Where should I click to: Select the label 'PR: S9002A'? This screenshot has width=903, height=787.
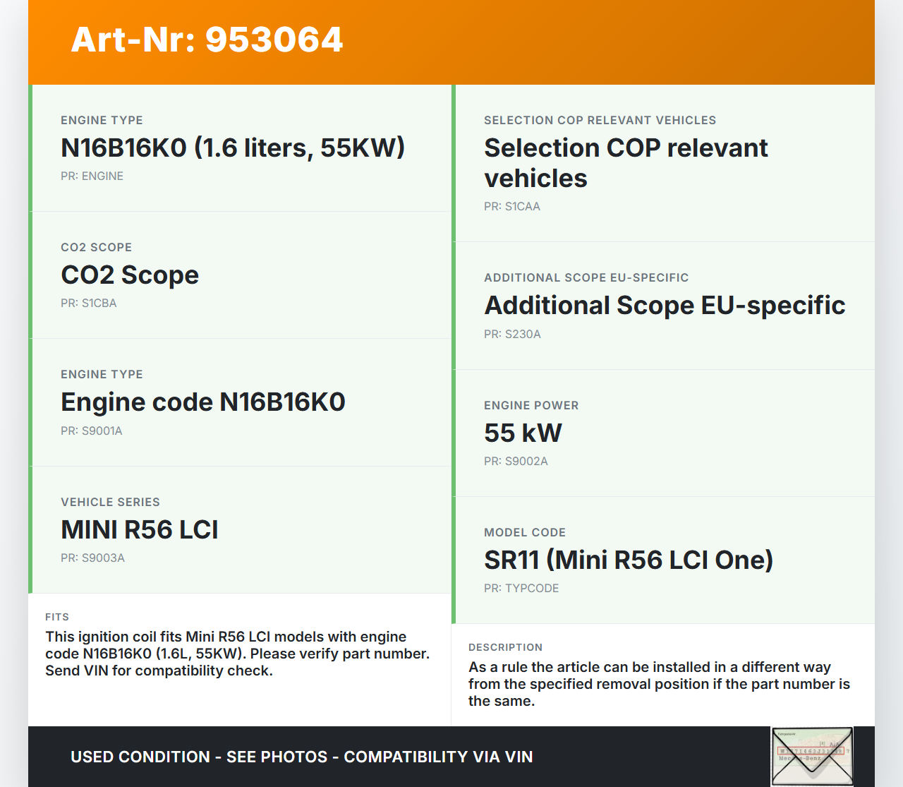pyautogui.click(x=516, y=462)
